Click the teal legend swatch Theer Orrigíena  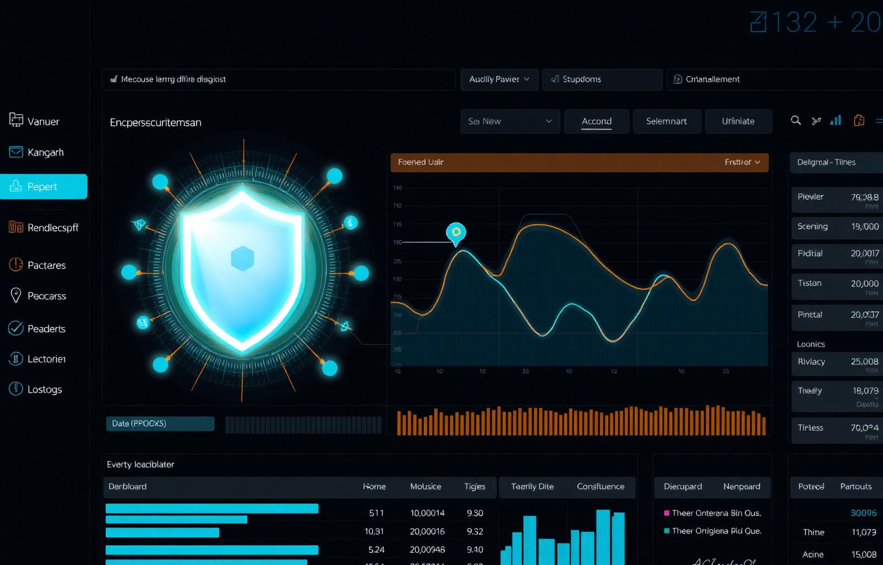coord(667,531)
